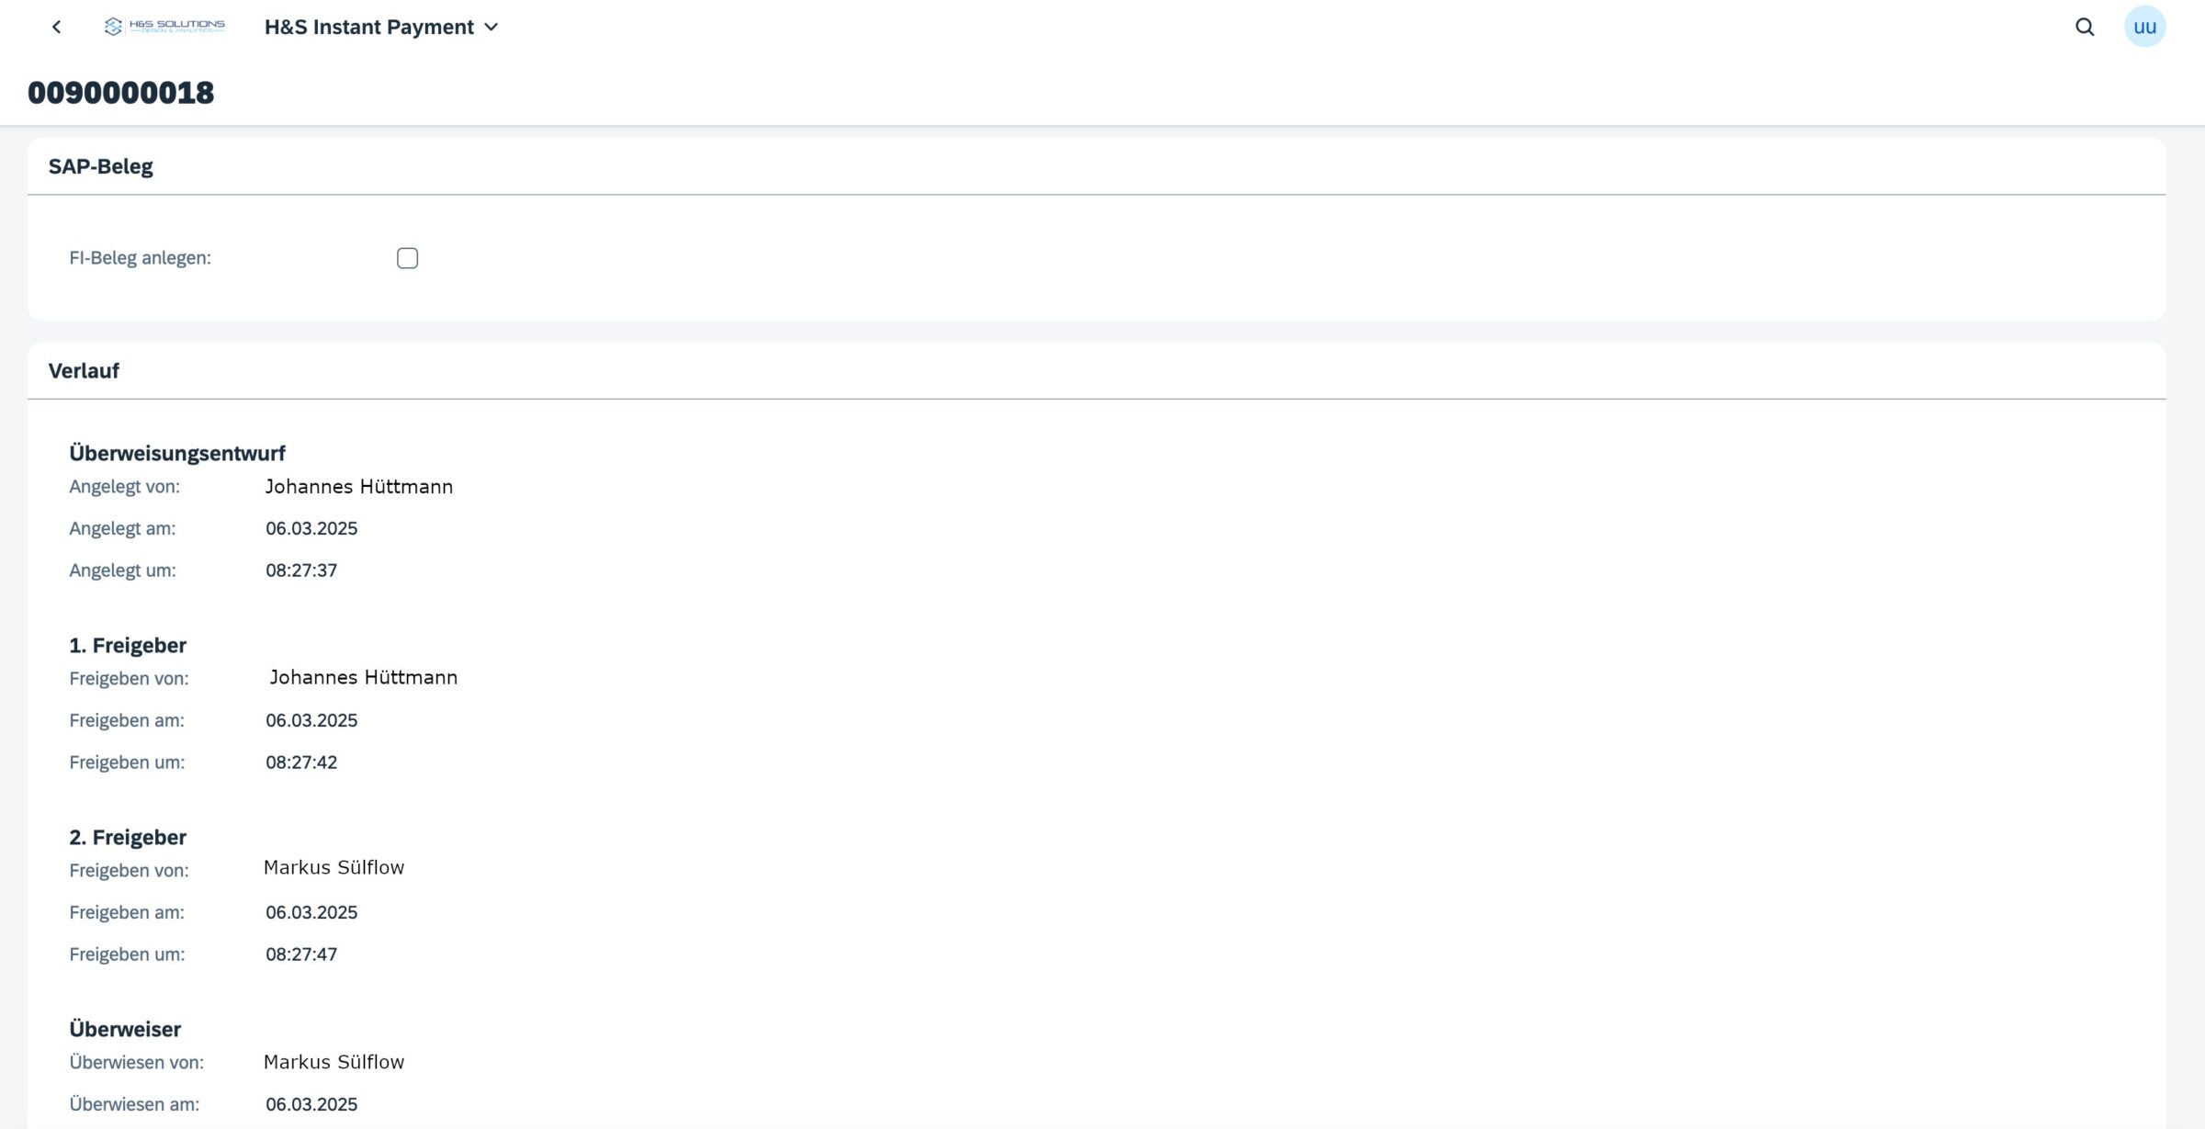Image resolution: width=2205 pixels, height=1129 pixels.
Task: Open the UU user avatar menu
Action: click(2144, 27)
